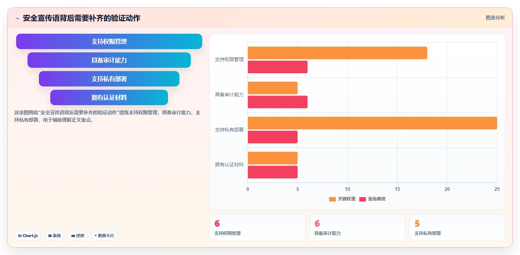Click the orange 关键权重 bar for 拥有认证材料
This screenshot has height=255, width=520.
(273, 158)
